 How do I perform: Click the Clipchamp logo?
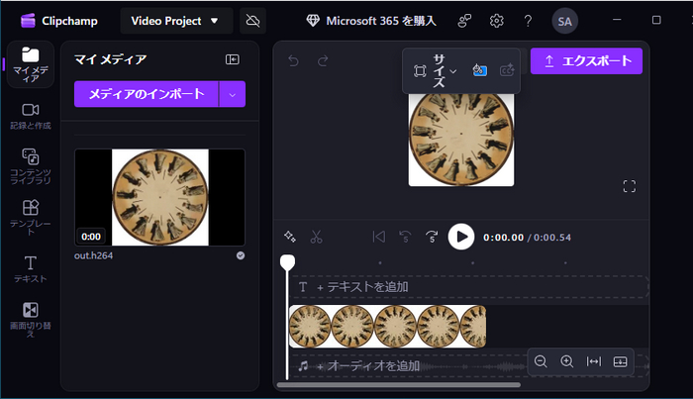tap(59, 21)
